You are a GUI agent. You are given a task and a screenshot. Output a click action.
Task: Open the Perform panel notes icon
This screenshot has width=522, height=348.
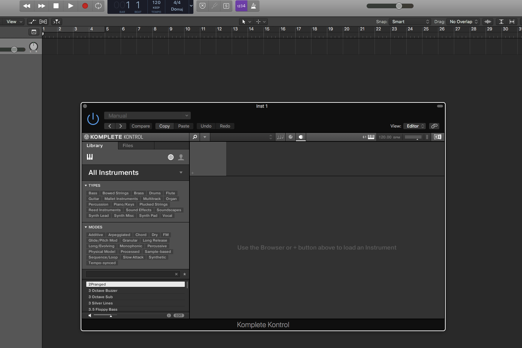click(280, 137)
